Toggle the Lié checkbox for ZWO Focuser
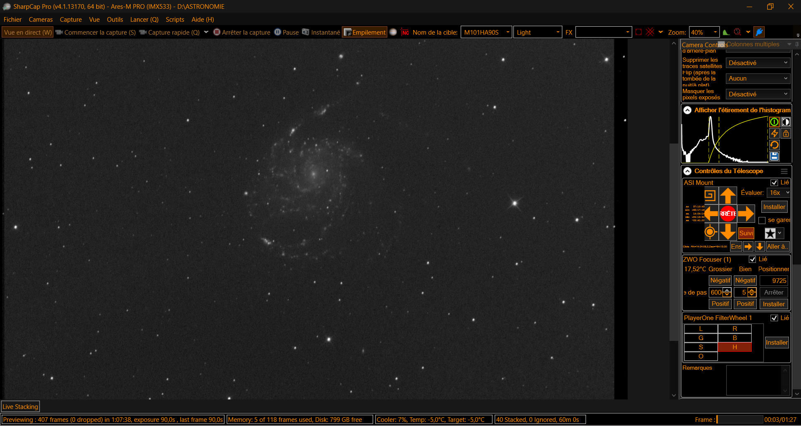This screenshot has width=801, height=426. (753, 260)
